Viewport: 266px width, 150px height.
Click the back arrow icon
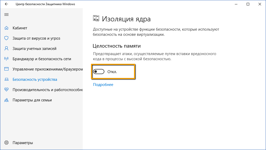[6, 4]
